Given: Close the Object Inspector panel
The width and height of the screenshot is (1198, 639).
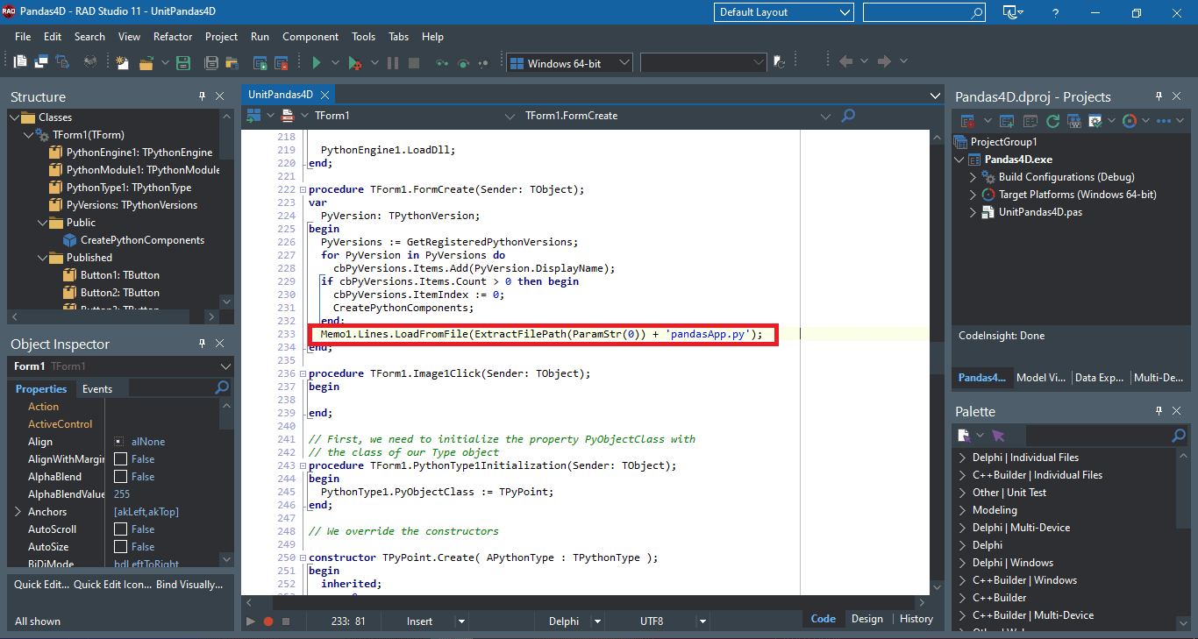Looking at the screenshot, I should click(x=220, y=344).
